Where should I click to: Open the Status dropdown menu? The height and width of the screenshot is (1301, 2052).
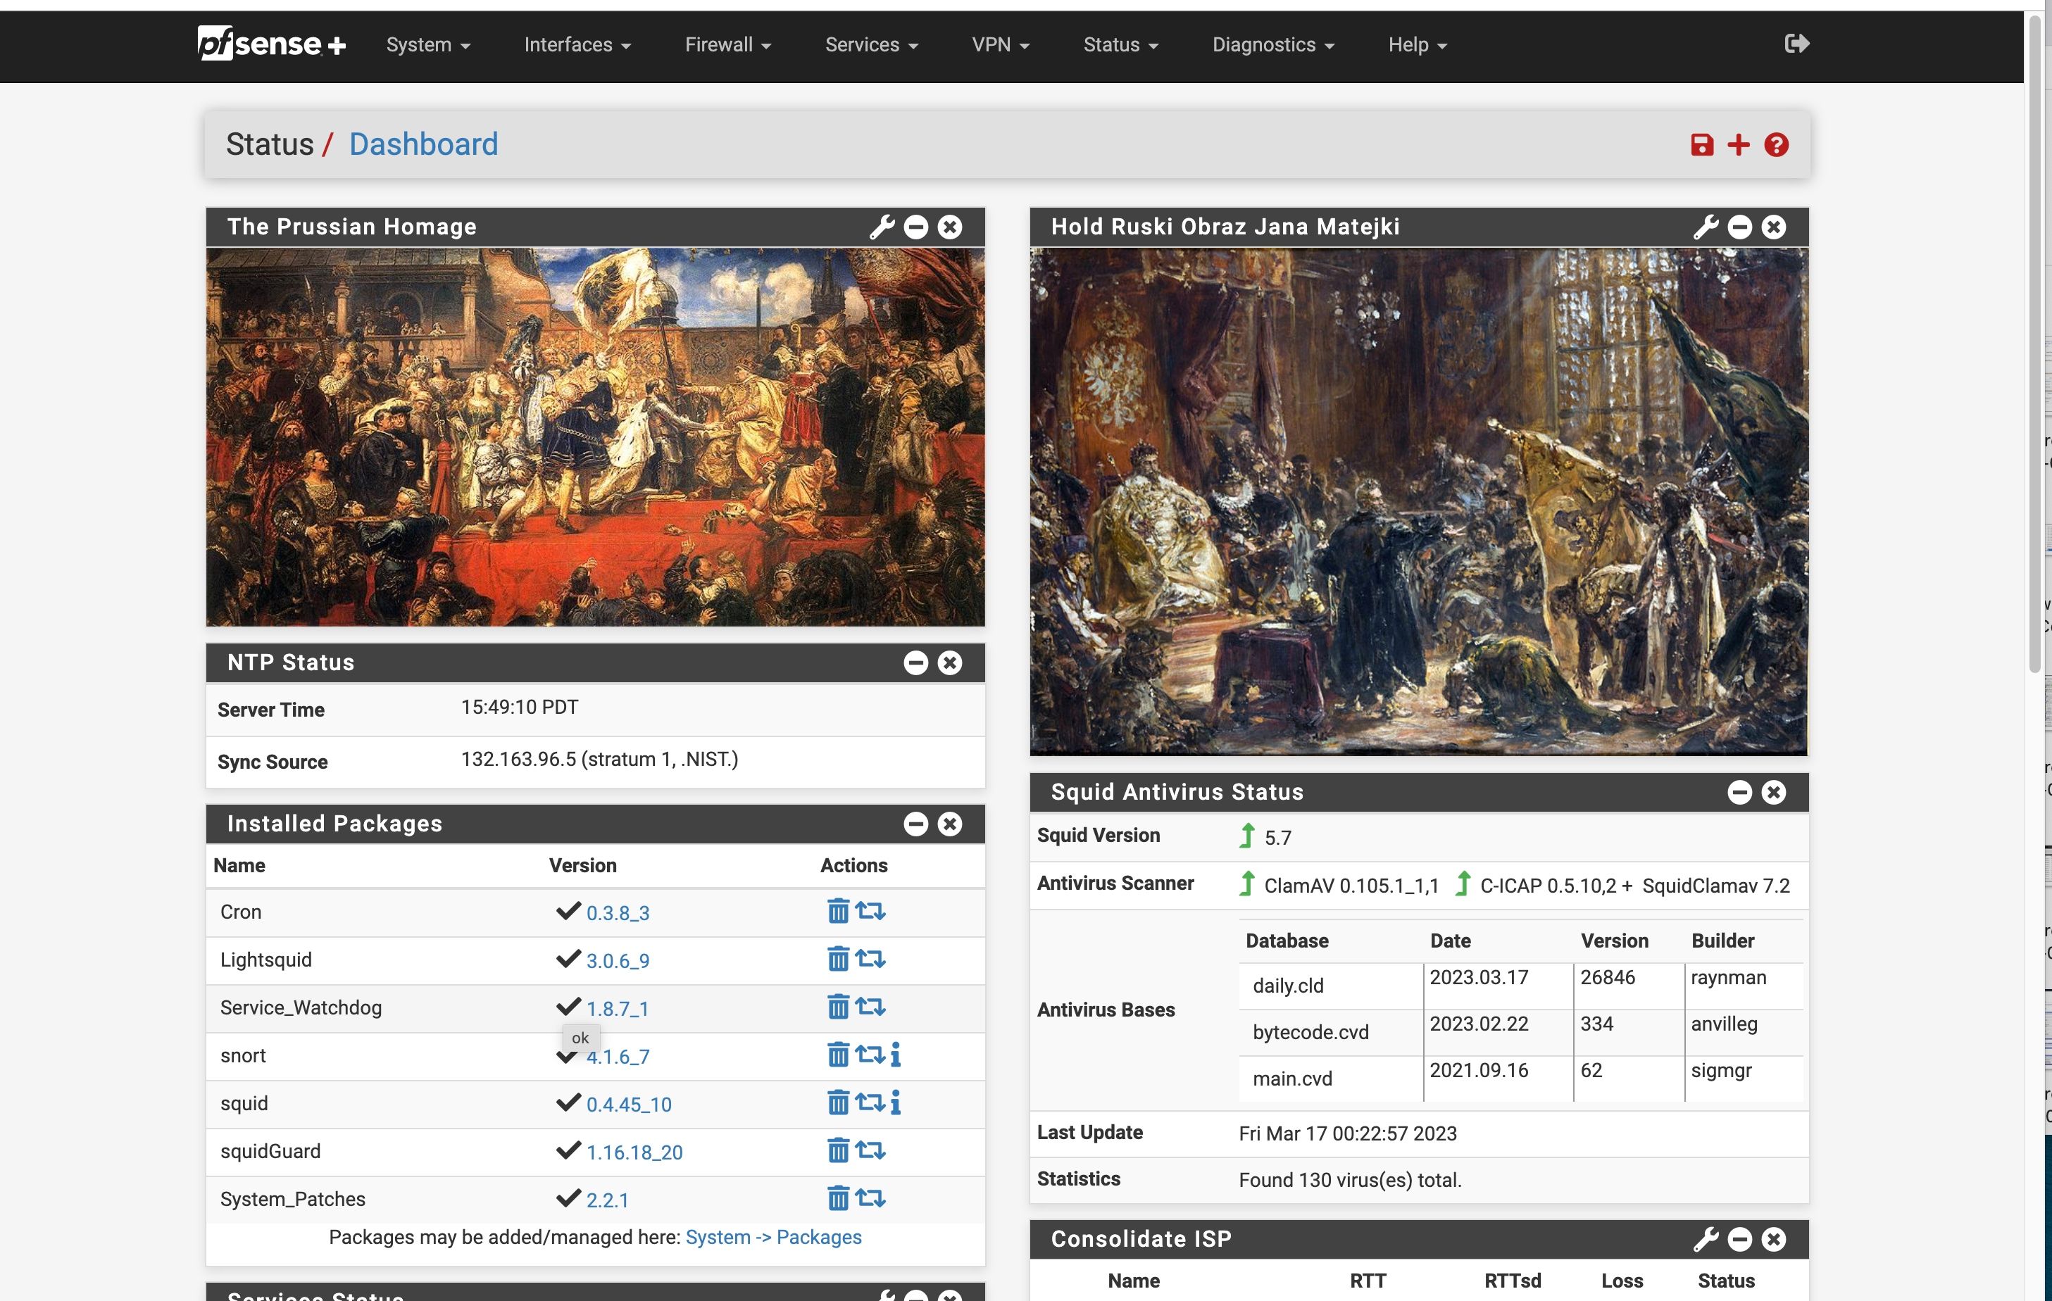tap(1120, 44)
